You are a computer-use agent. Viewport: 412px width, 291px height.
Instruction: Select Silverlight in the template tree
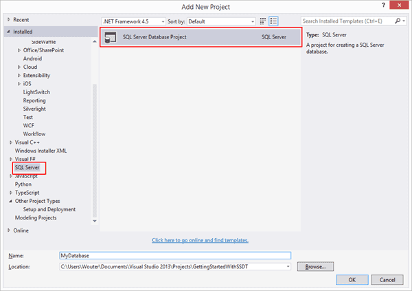point(34,109)
